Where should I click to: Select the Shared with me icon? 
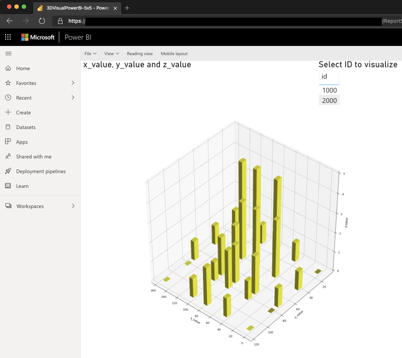(x=8, y=157)
